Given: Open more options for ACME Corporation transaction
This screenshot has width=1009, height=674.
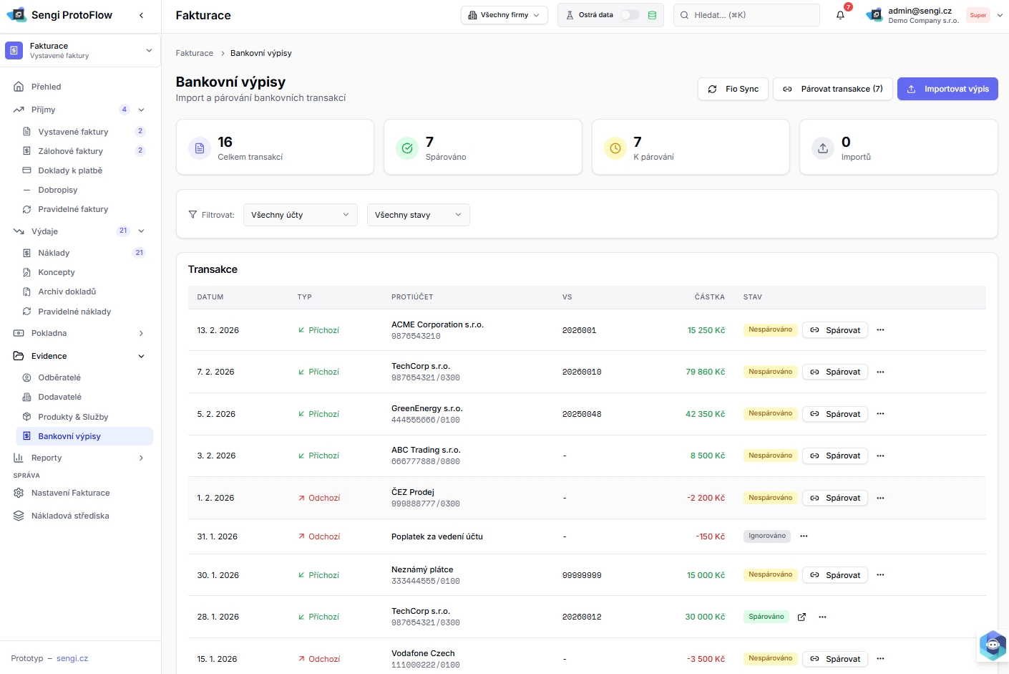Looking at the screenshot, I should pyautogui.click(x=880, y=330).
